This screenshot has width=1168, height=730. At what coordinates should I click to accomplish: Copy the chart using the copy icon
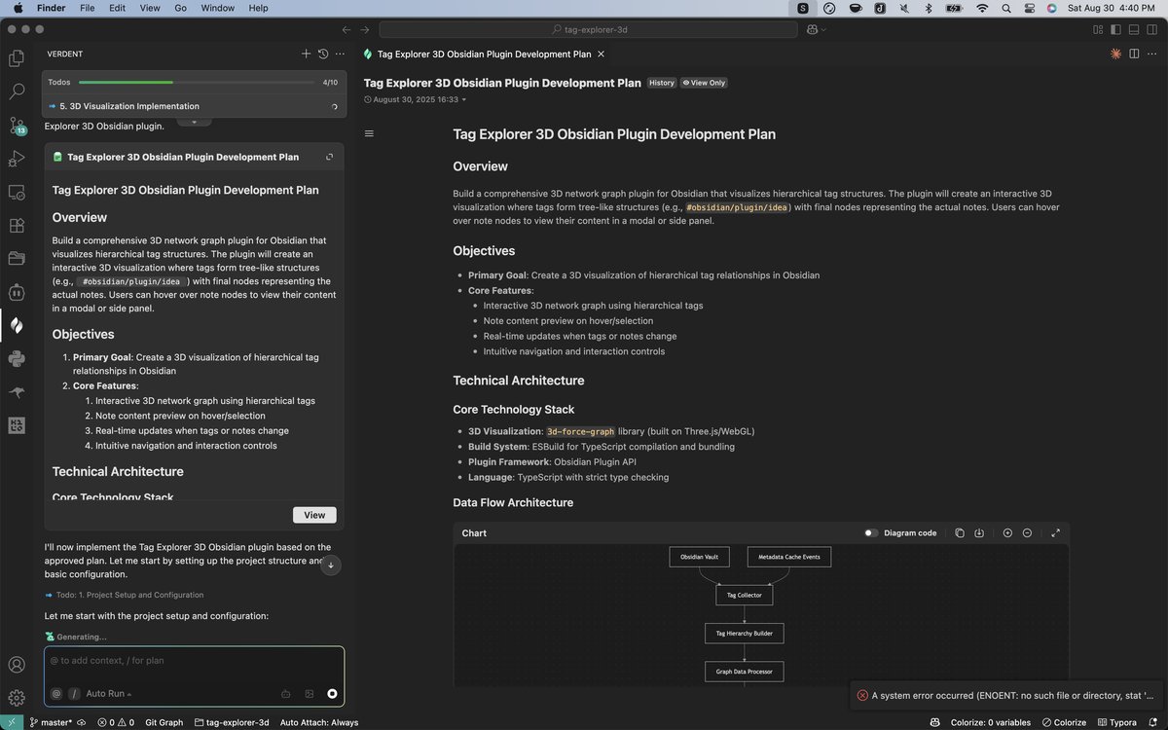(960, 533)
